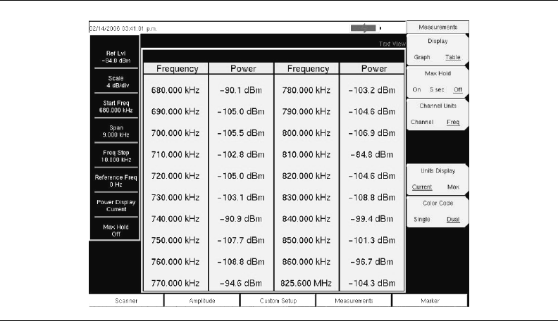This screenshot has width=558, height=321.
Task: Select the -102.8 dBm power cell
Action: coord(240,155)
